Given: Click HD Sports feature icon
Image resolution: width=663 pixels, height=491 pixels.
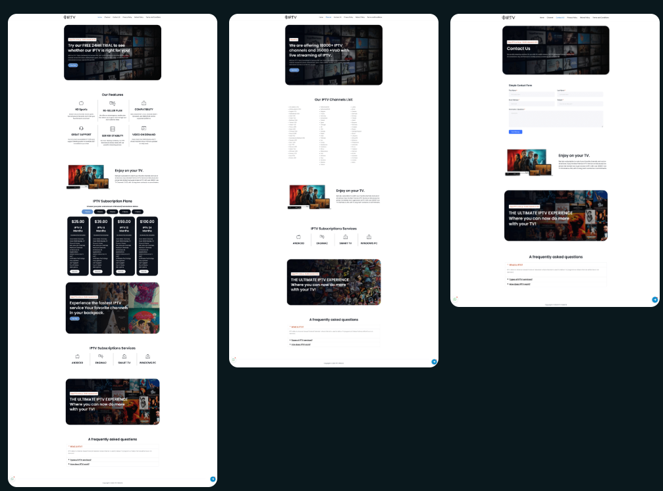Looking at the screenshot, I should [82, 103].
